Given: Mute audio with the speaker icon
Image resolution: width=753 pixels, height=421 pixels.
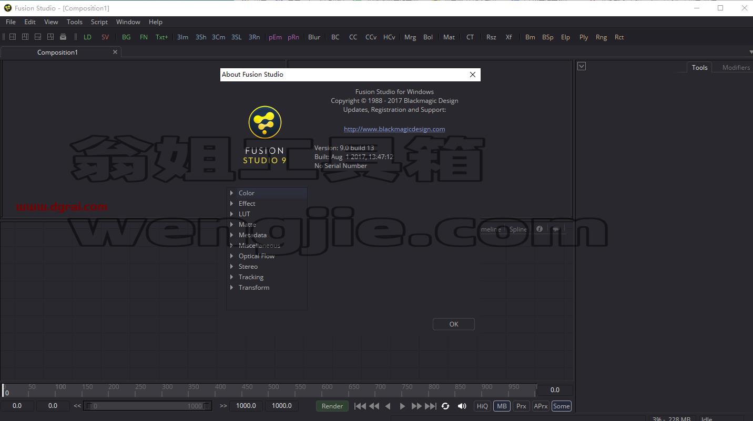Looking at the screenshot, I should [462, 406].
